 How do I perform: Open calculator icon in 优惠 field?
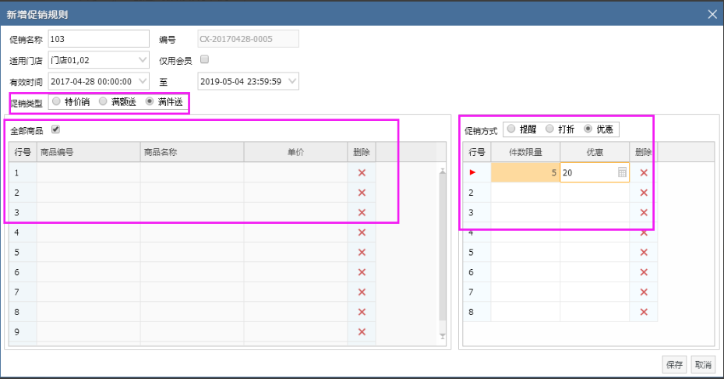click(622, 172)
